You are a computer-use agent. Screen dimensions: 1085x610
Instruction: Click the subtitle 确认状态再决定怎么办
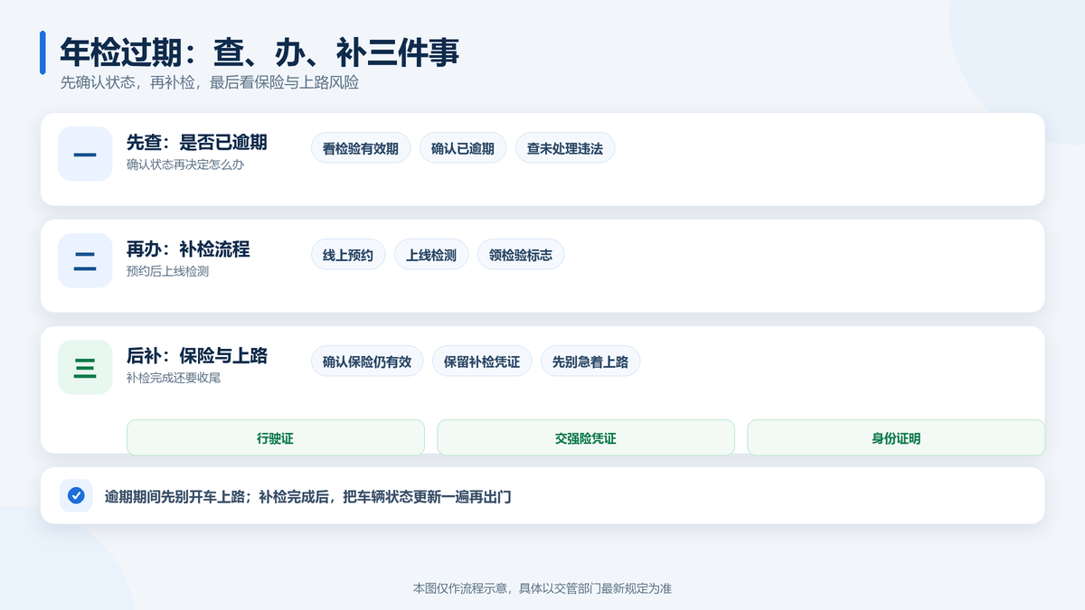click(185, 165)
